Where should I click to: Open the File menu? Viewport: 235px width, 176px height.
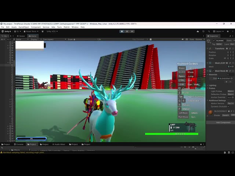[x=3, y=27]
